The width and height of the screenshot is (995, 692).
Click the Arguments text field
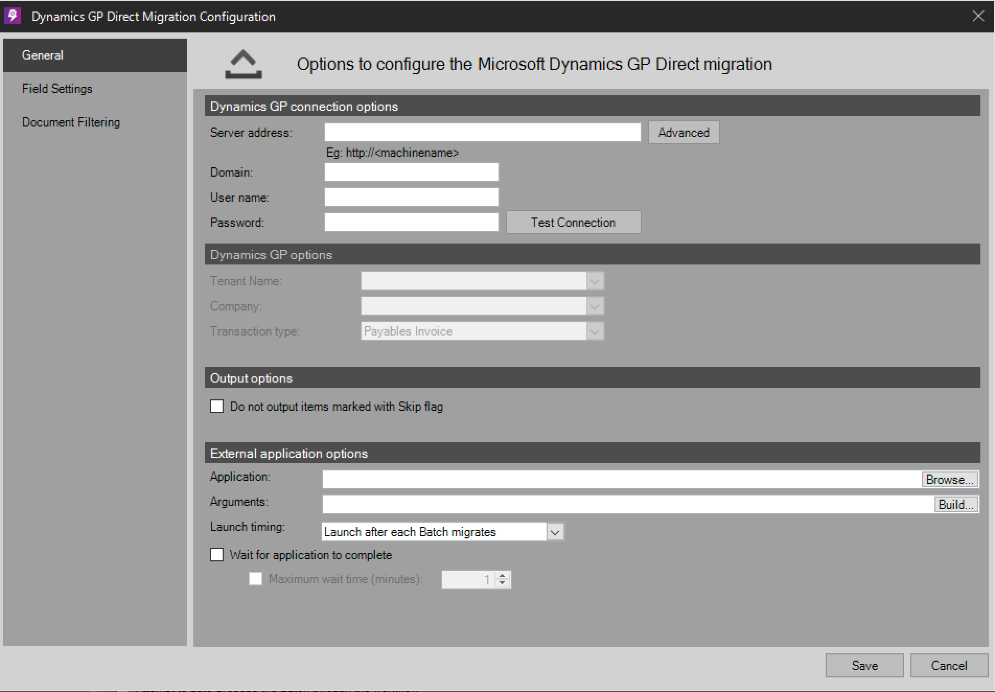[x=628, y=504]
